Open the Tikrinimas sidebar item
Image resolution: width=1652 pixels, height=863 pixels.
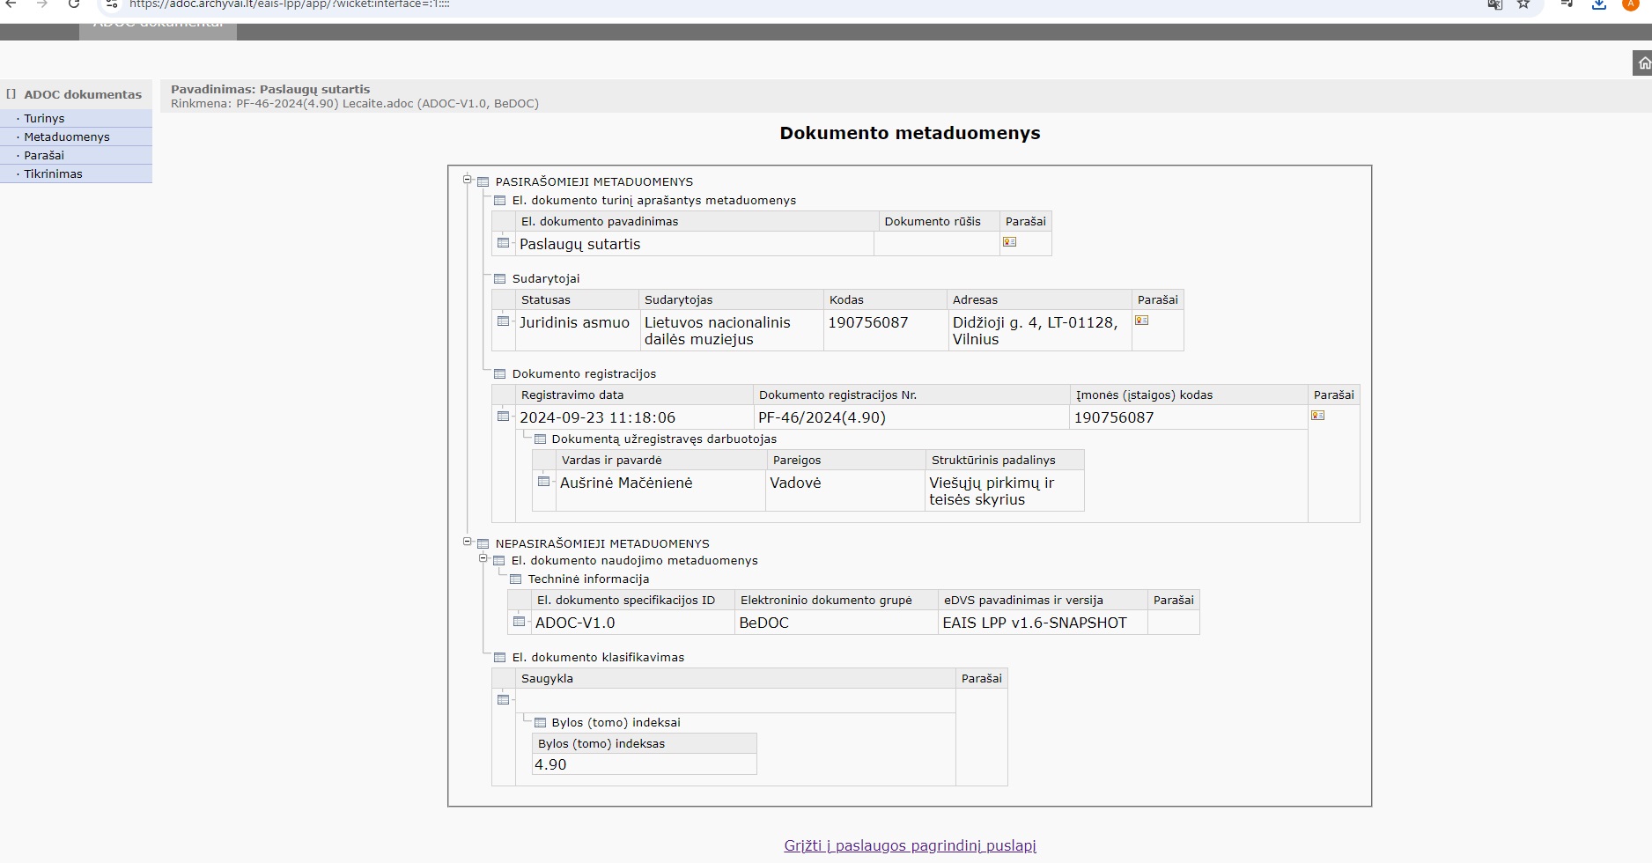tap(53, 173)
